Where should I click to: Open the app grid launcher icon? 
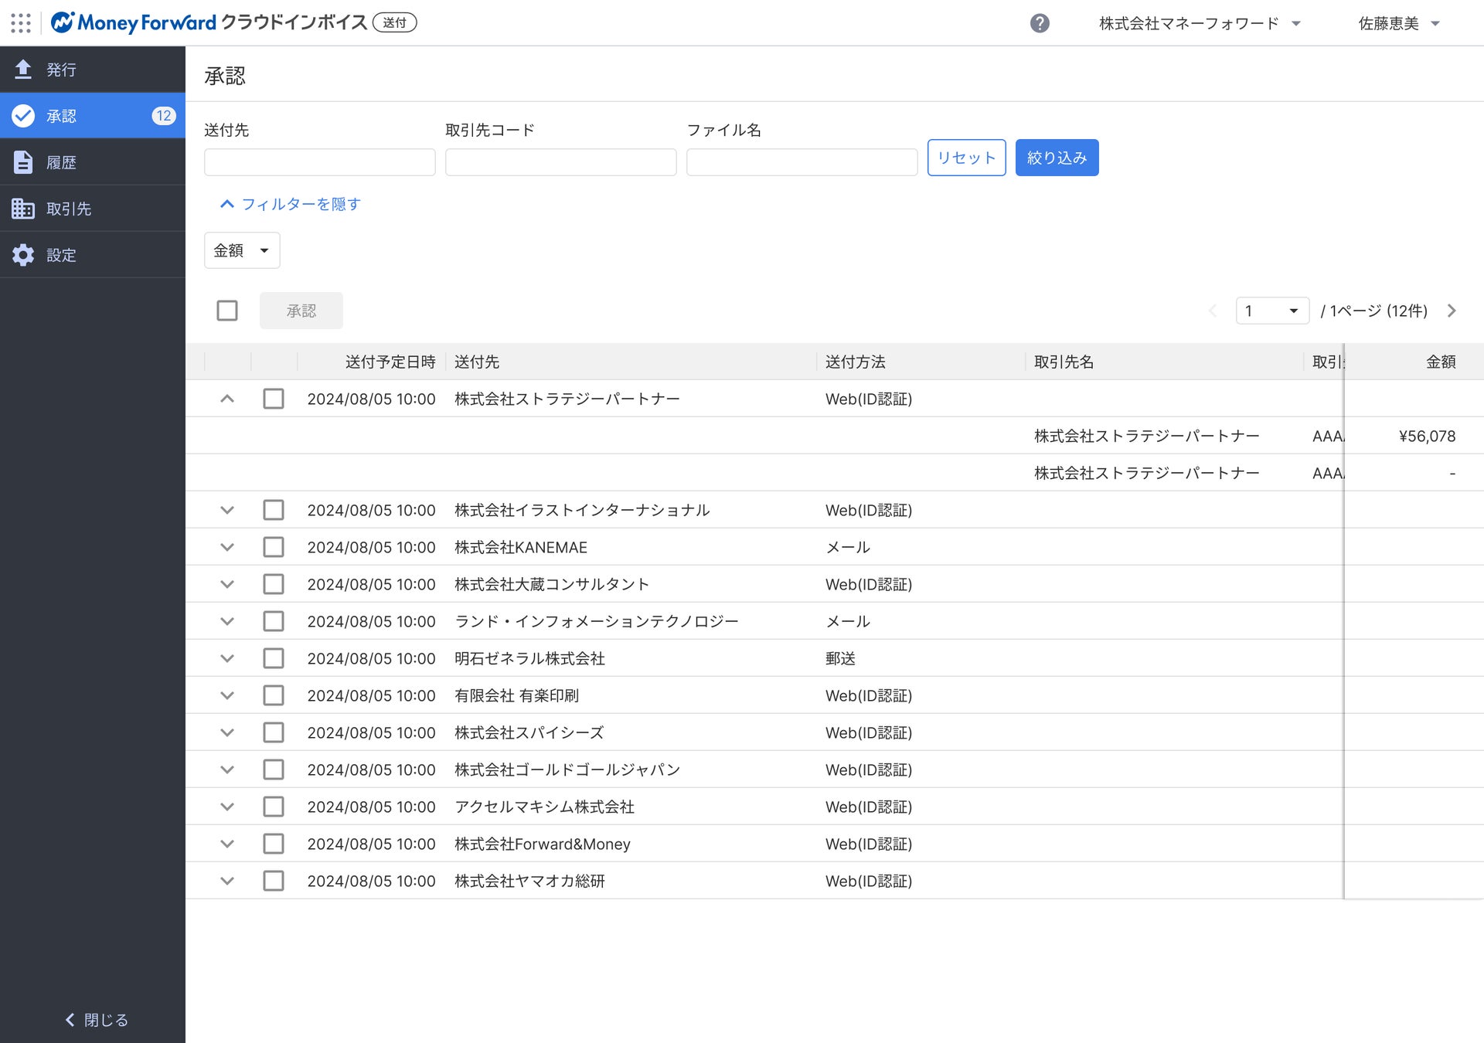(x=21, y=23)
